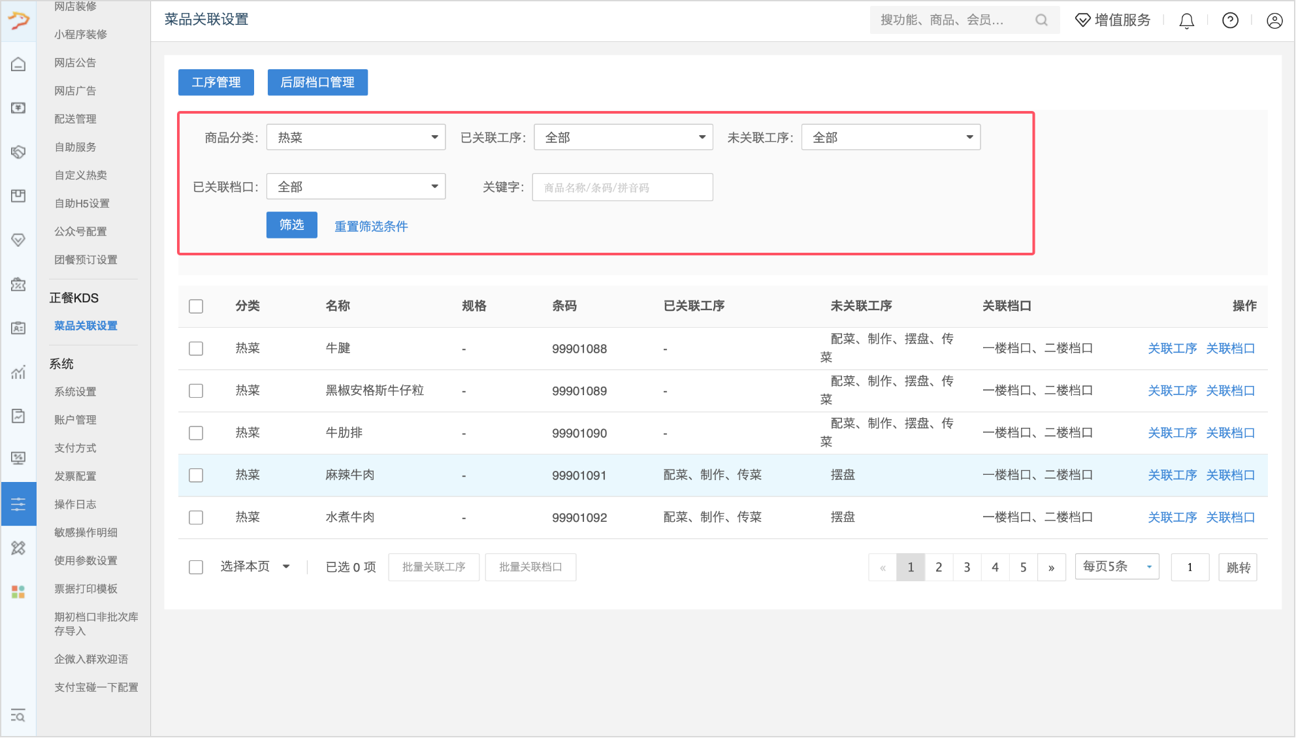Open 配送管理 in side menu

point(75,119)
